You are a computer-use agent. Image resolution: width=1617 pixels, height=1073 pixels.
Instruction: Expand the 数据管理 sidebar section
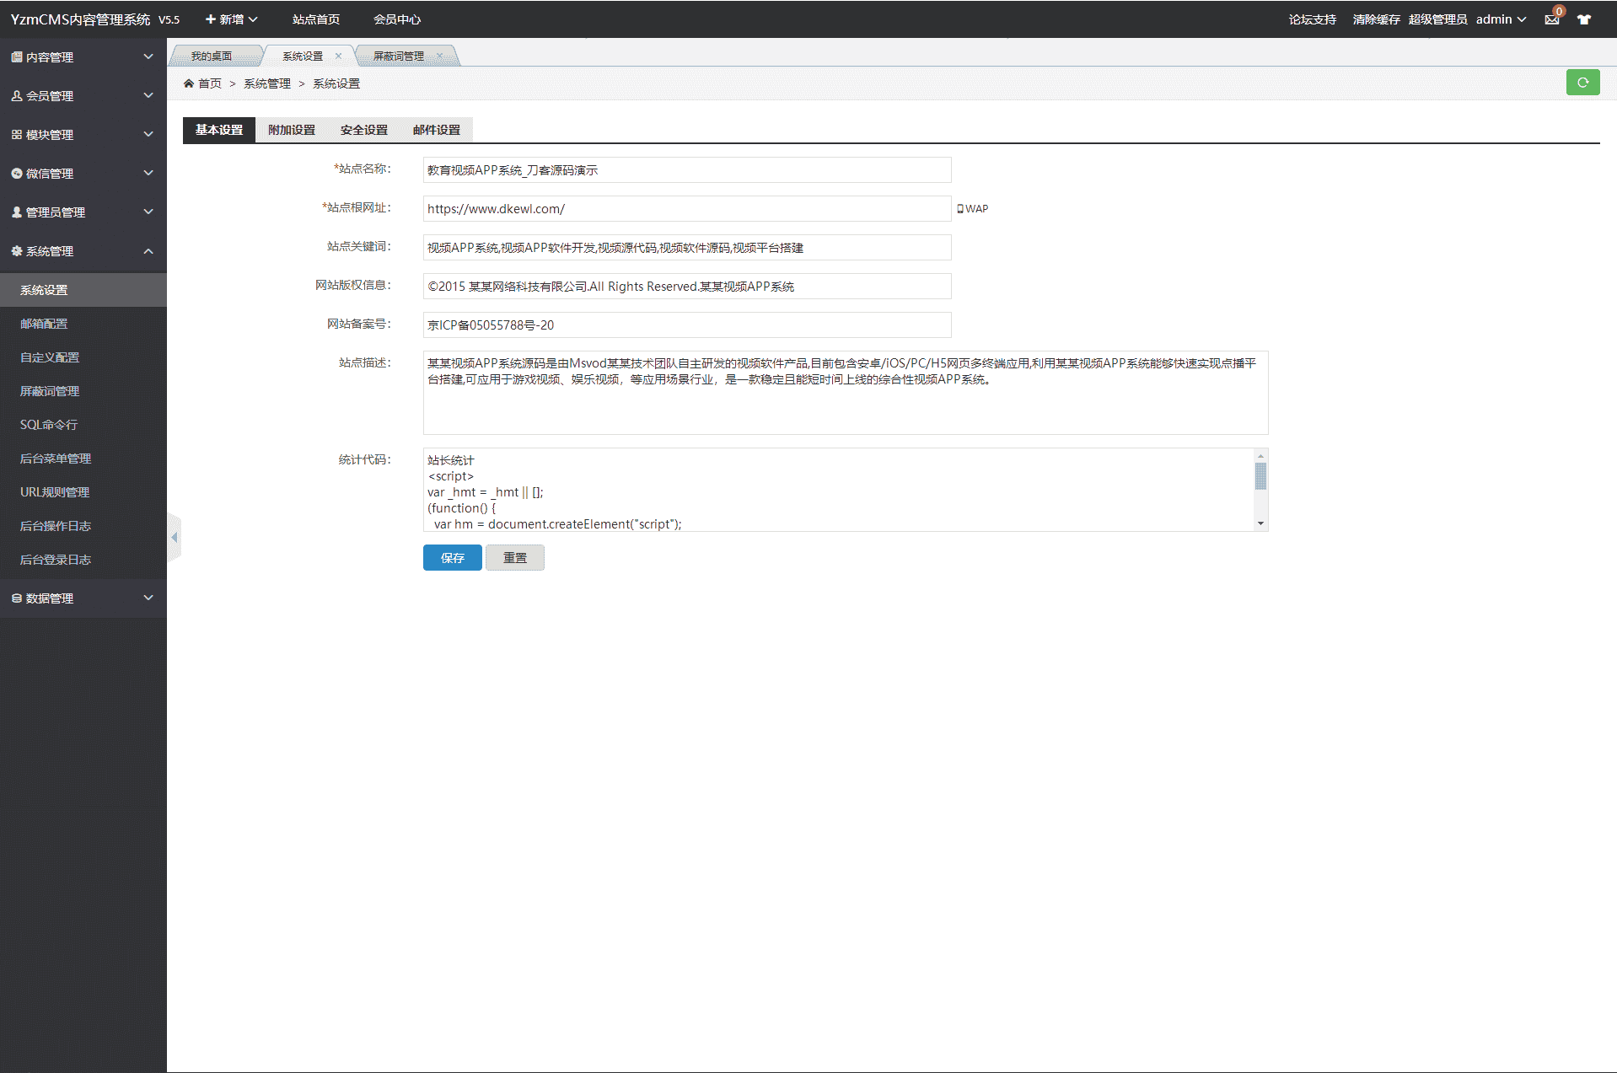pyautogui.click(x=83, y=598)
